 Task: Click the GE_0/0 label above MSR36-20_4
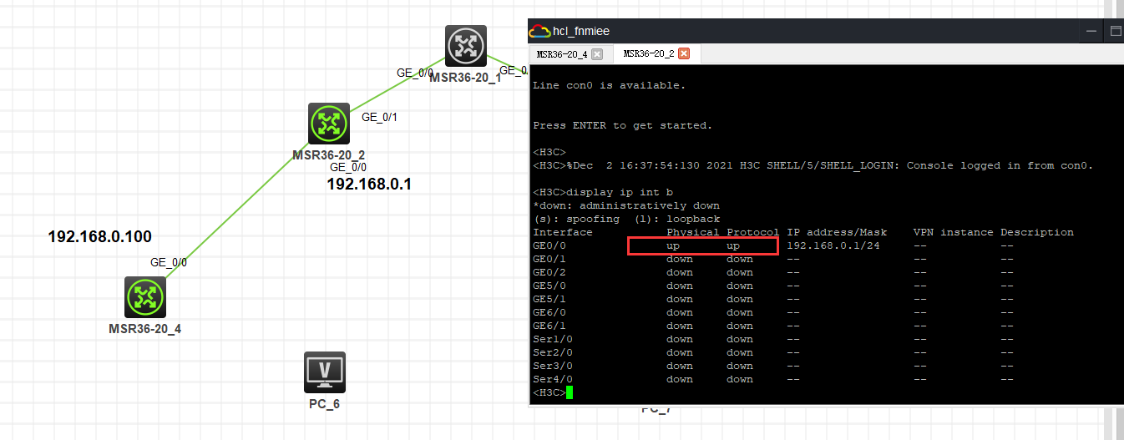pos(169,262)
